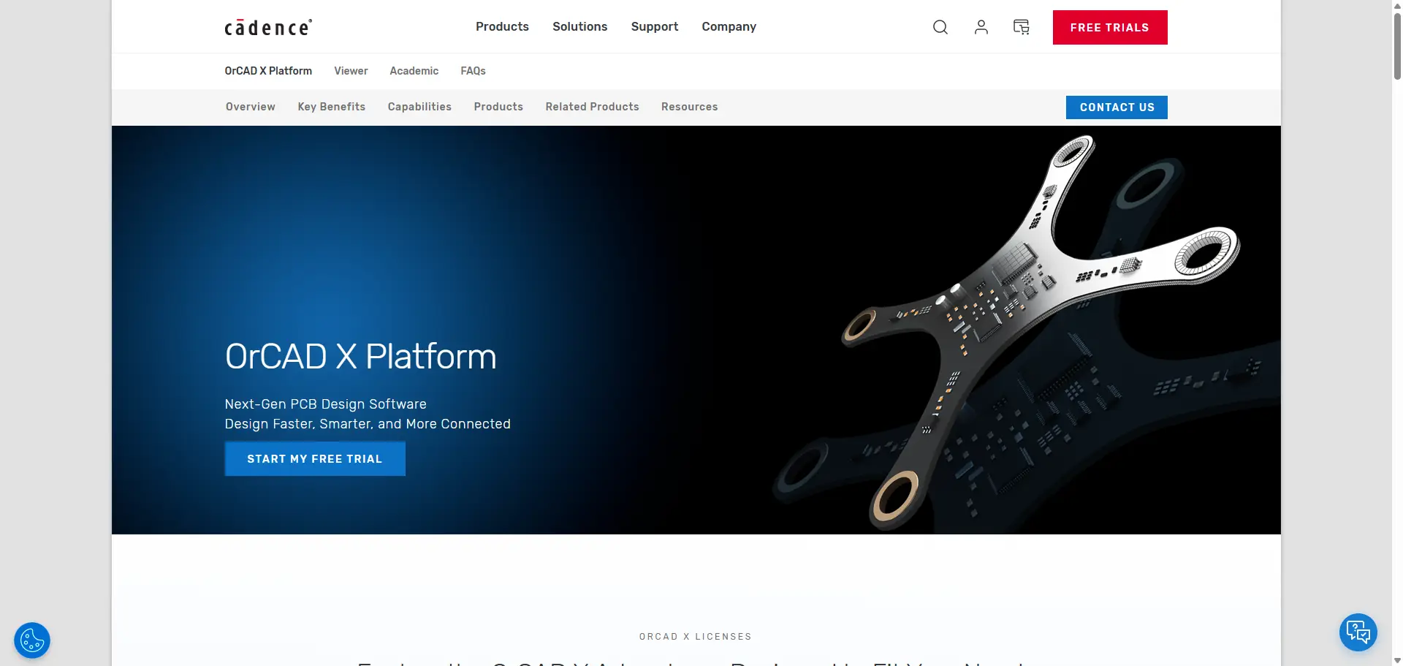The image size is (1403, 666).
Task: Jump to Products section in sub-navigation
Action: coord(498,107)
